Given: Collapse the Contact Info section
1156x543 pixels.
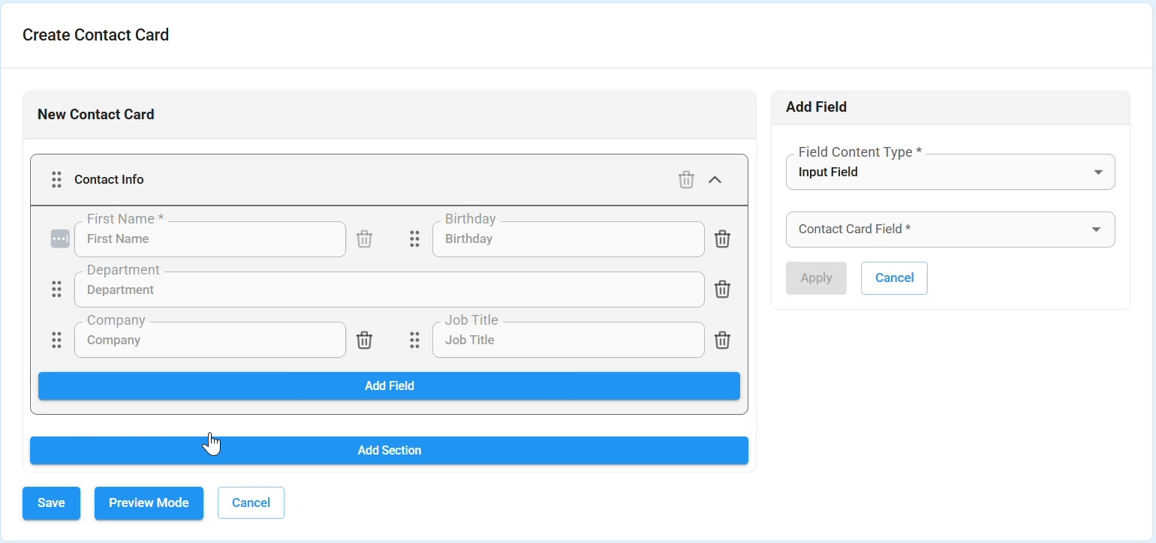Looking at the screenshot, I should point(715,179).
